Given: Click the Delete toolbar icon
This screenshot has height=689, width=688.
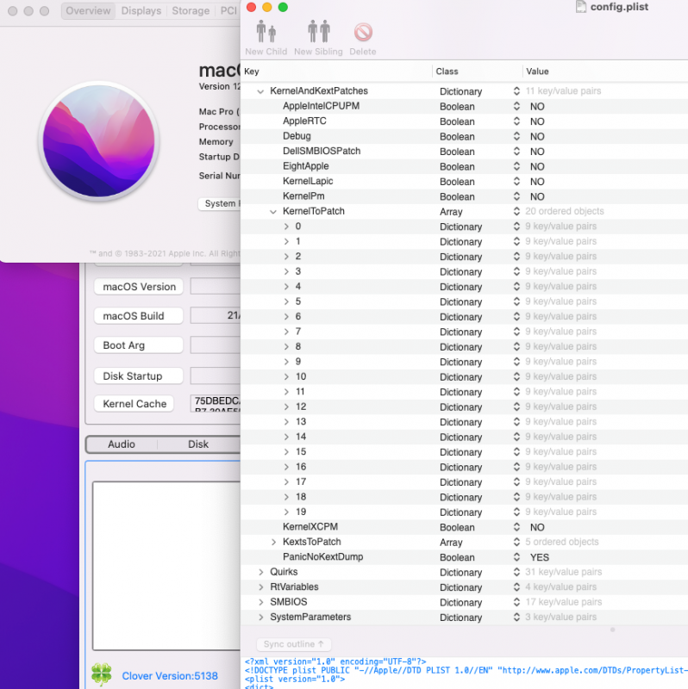Looking at the screenshot, I should [363, 33].
